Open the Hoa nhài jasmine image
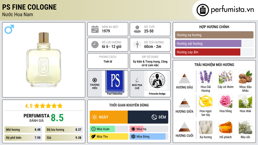258x145 pixels. point(245,101)
